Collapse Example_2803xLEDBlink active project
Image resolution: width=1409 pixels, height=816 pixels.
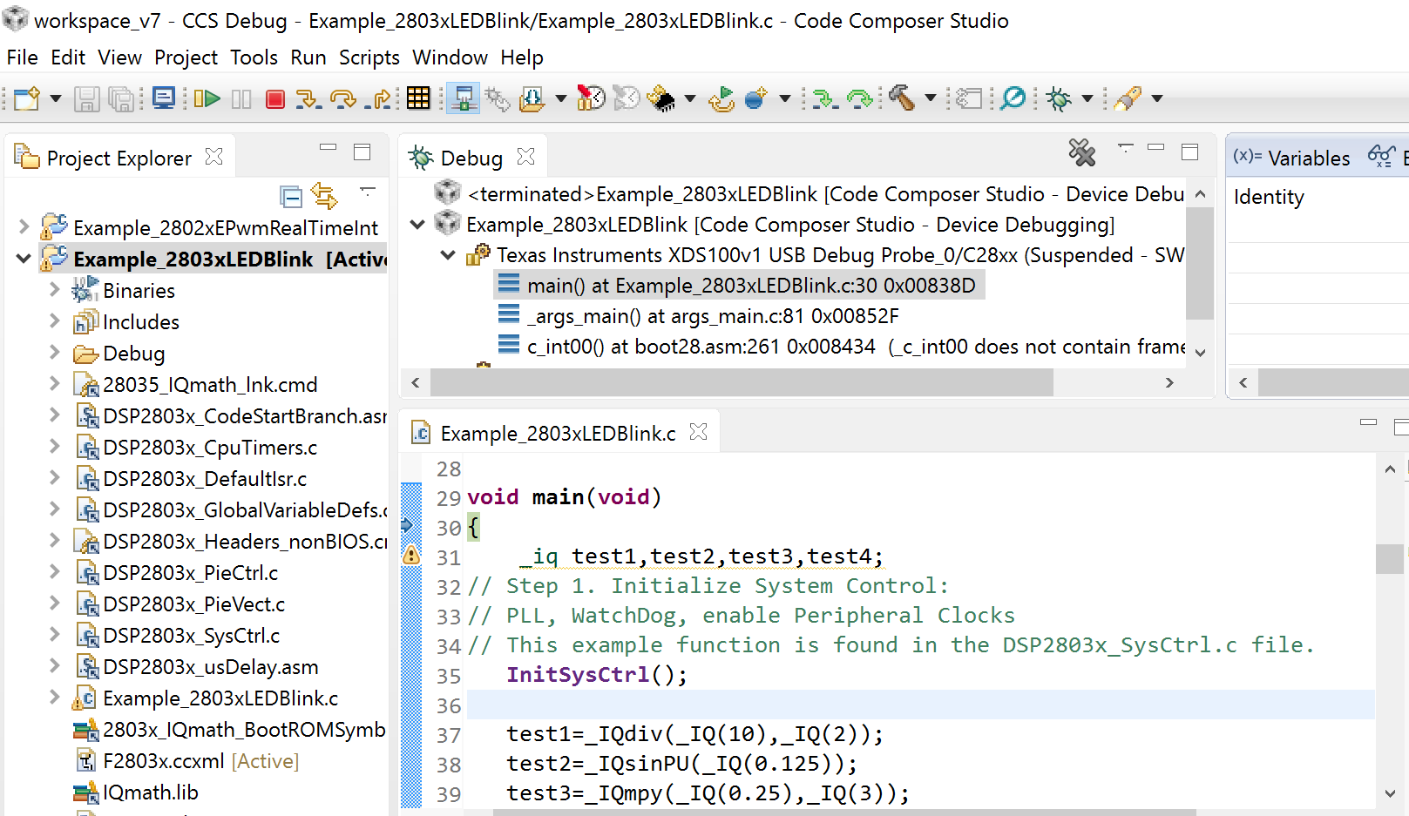point(24,259)
